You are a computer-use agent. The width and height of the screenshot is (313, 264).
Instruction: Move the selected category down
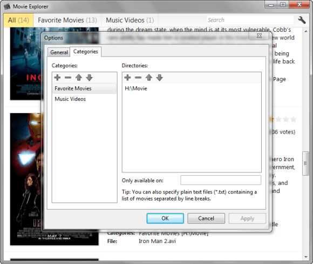(89, 78)
